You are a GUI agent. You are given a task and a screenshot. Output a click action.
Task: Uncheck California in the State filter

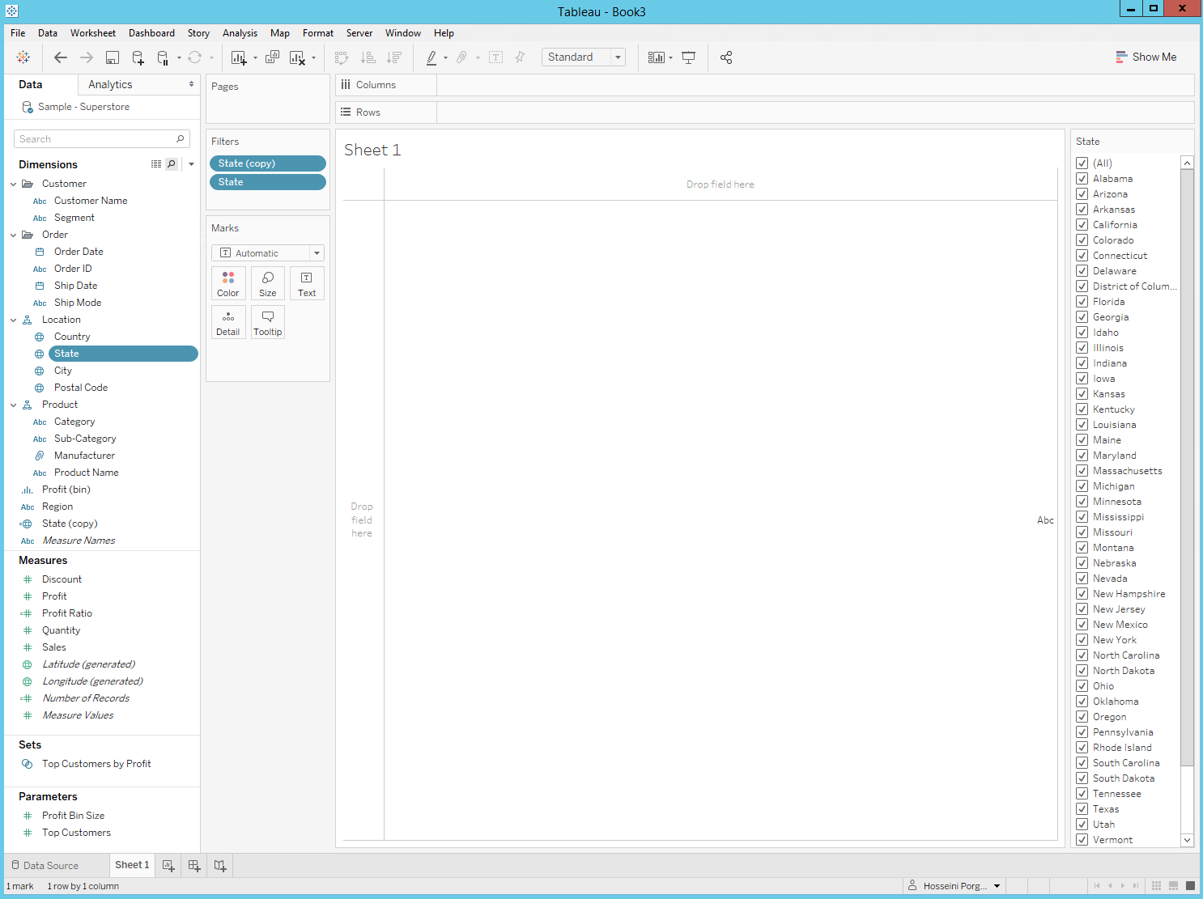pos(1082,224)
